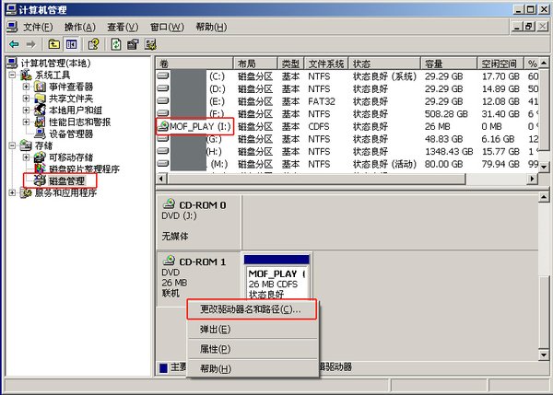Expand the 本地用户和组 node
Image resolution: width=553 pixels, height=395 pixels.
coord(26,110)
